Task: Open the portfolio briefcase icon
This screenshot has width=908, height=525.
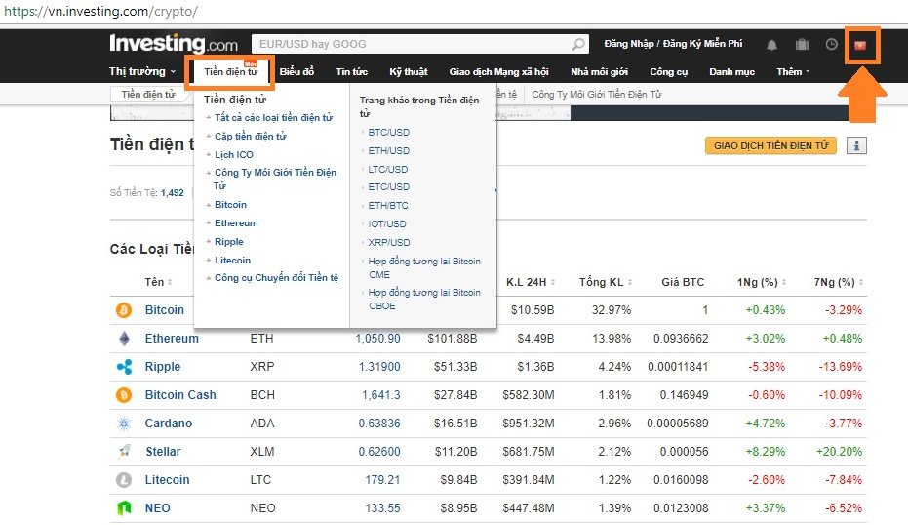Action: 802,45
